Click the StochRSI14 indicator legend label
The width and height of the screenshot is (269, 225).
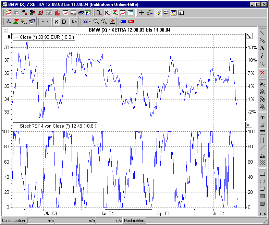click(x=55, y=126)
